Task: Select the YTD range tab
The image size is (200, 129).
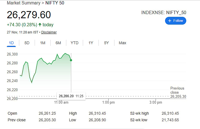Action: coord(74,43)
